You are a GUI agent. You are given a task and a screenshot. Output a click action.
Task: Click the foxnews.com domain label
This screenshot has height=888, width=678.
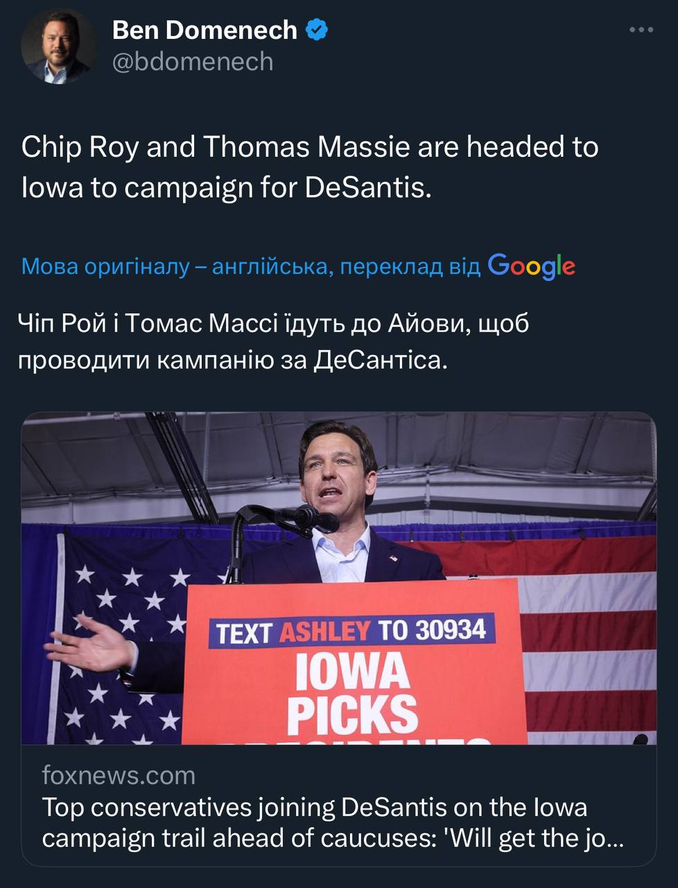(119, 775)
